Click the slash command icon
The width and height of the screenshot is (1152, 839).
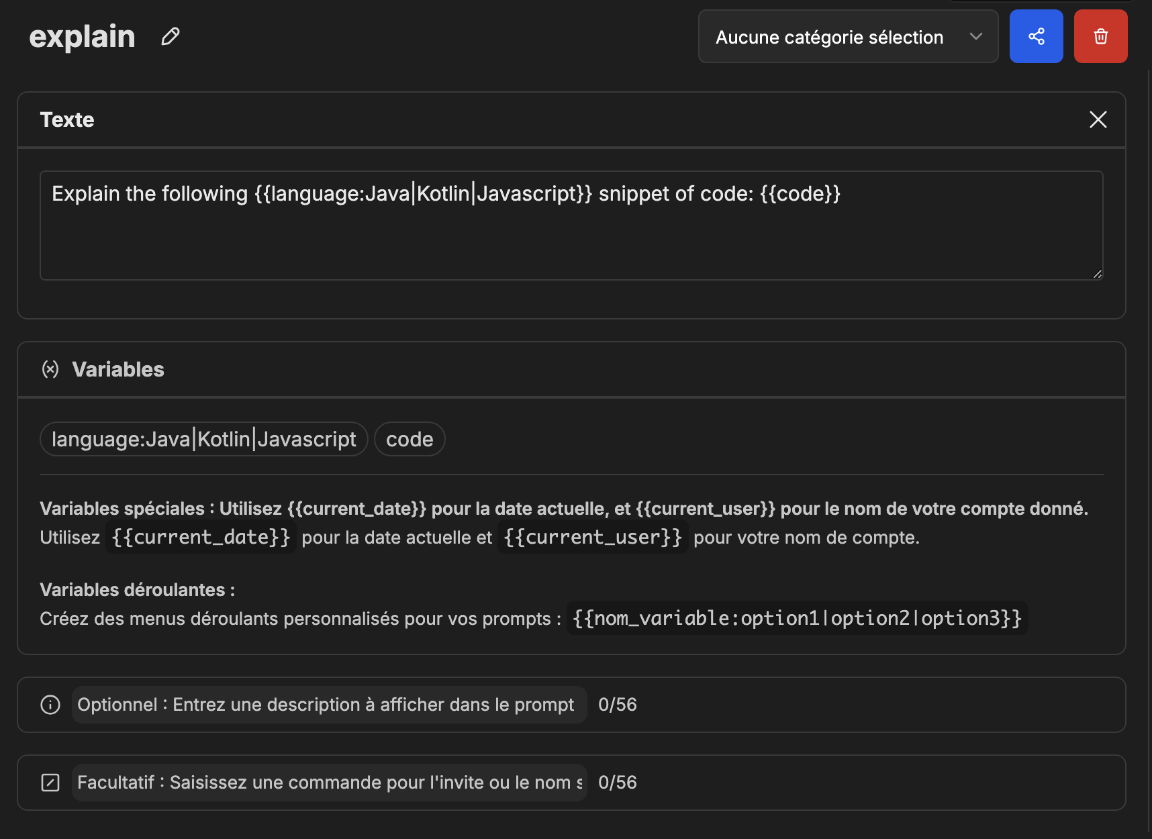tap(50, 783)
